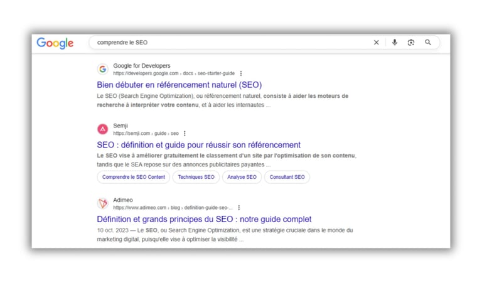Click the Google for Developers favicon
The width and height of the screenshot is (482, 283).
[103, 69]
